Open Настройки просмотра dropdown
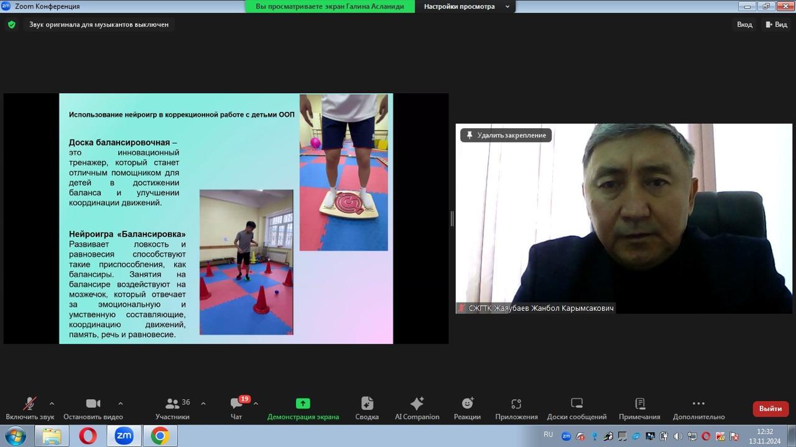Image resolution: width=796 pixels, height=447 pixels. [x=466, y=6]
